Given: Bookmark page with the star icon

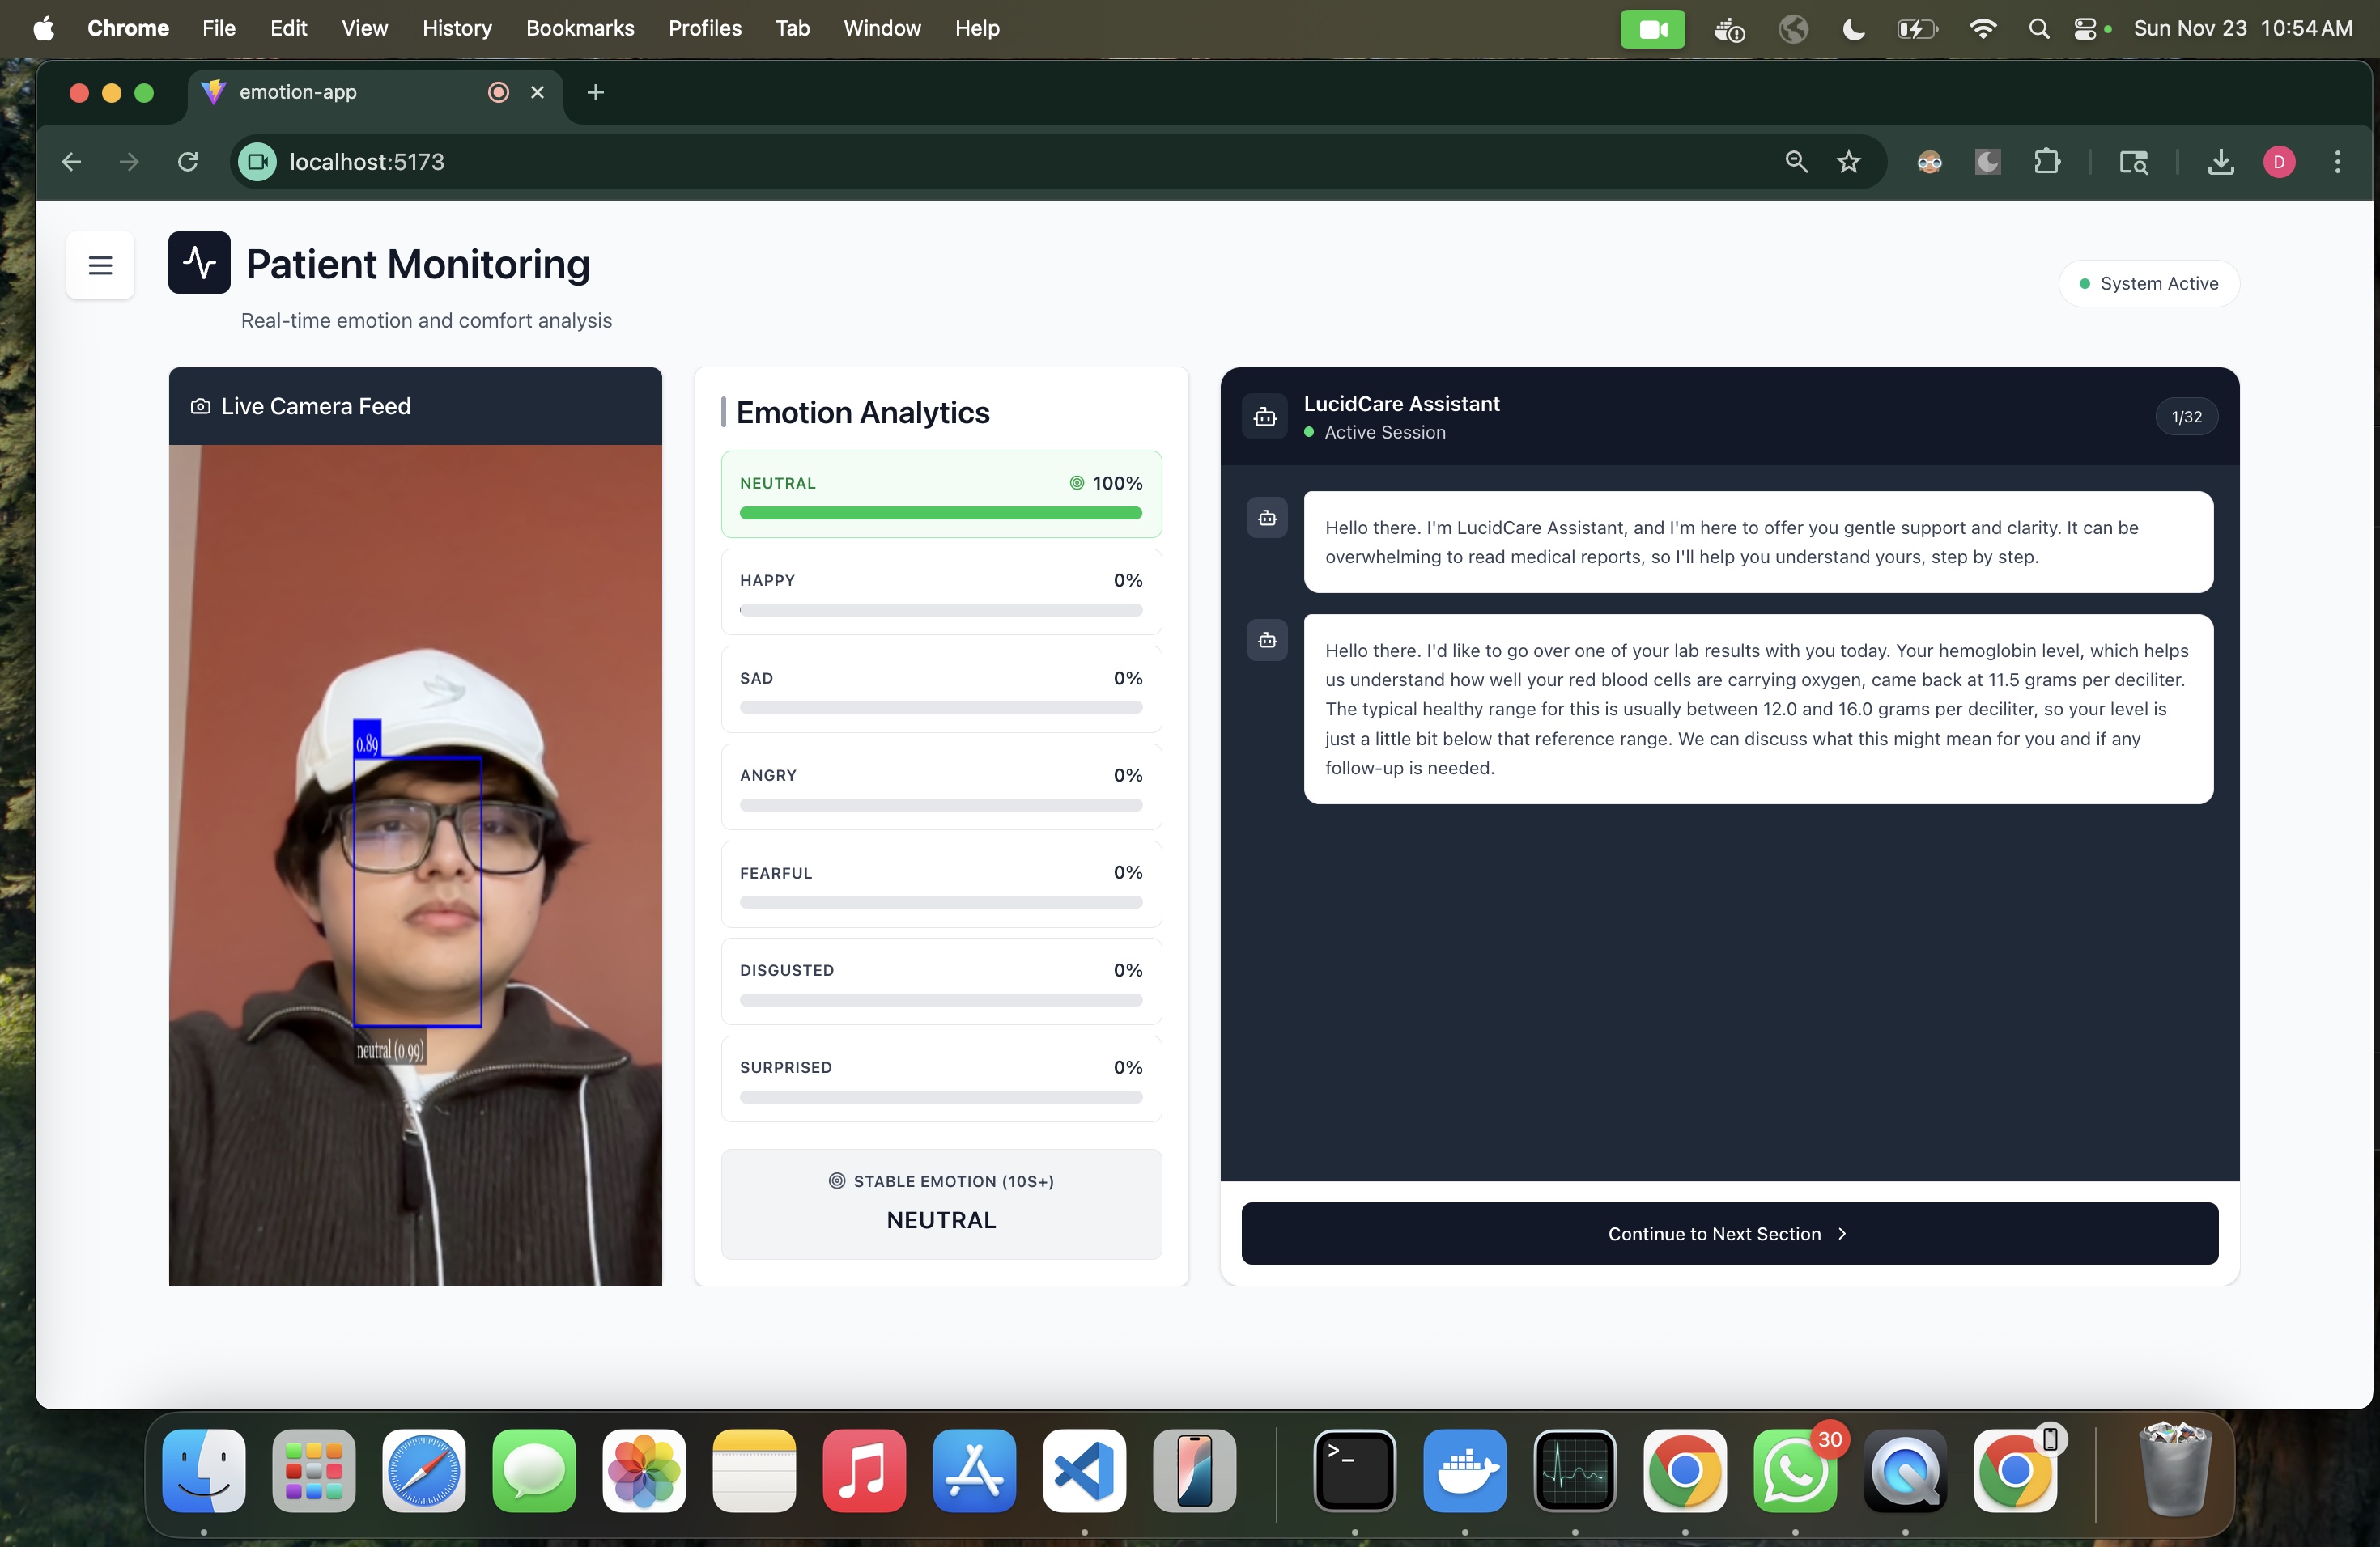Looking at the screenshot, I should [x=1848, y=162].
